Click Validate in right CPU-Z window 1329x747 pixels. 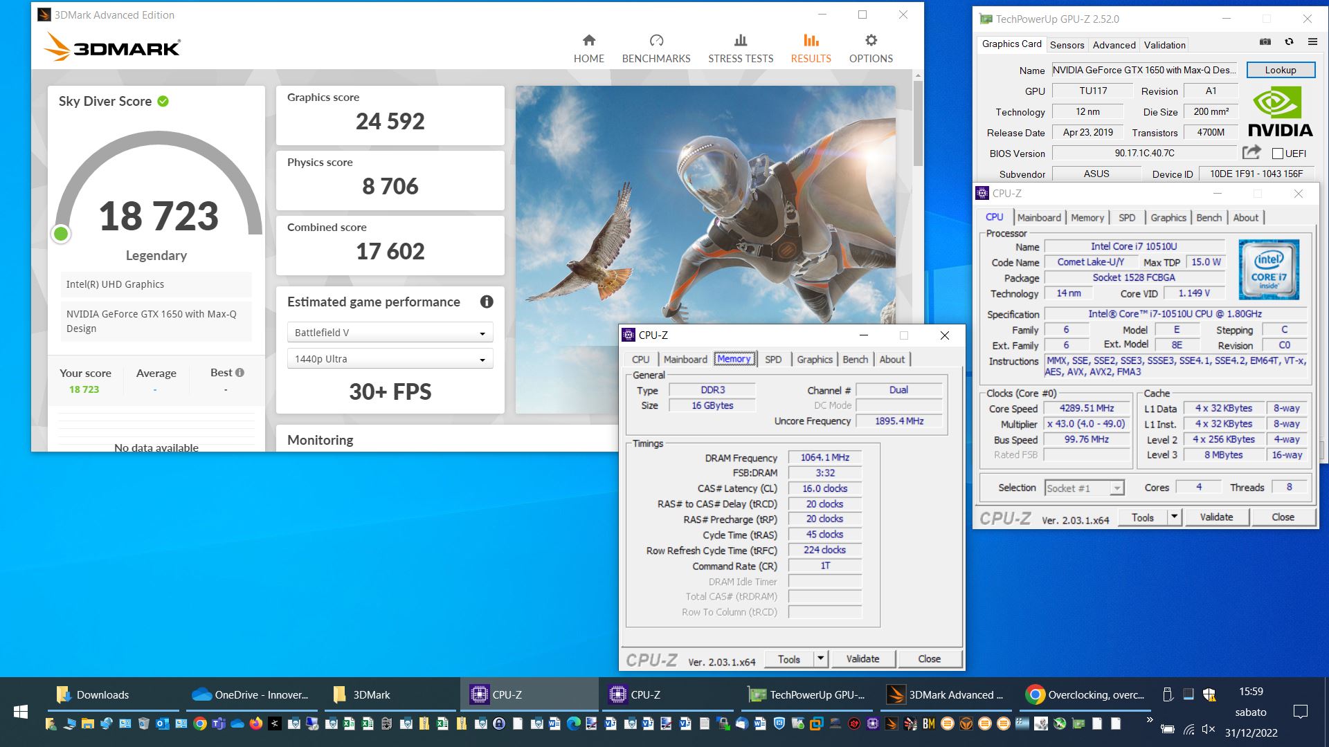(1216, 517)
